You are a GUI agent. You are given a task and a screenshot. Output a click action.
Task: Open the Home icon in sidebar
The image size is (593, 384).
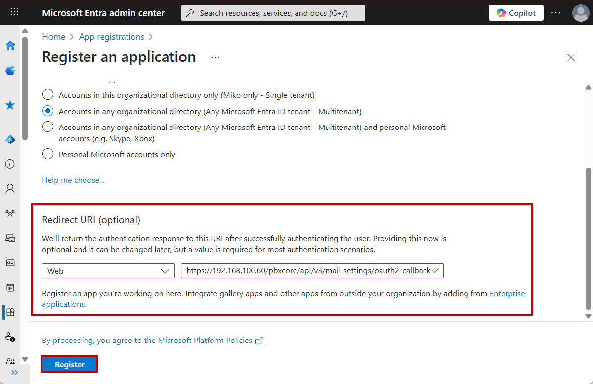pos(10,46)
